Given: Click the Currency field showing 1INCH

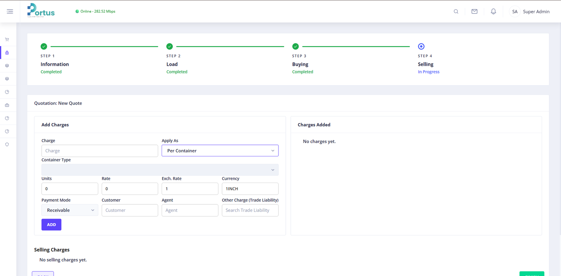Looking at the screenshot, I should click(x=250, y=189).
